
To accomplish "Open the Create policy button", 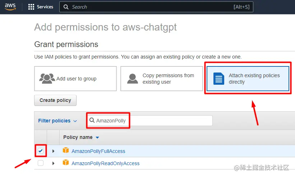I will click(55, 100).
